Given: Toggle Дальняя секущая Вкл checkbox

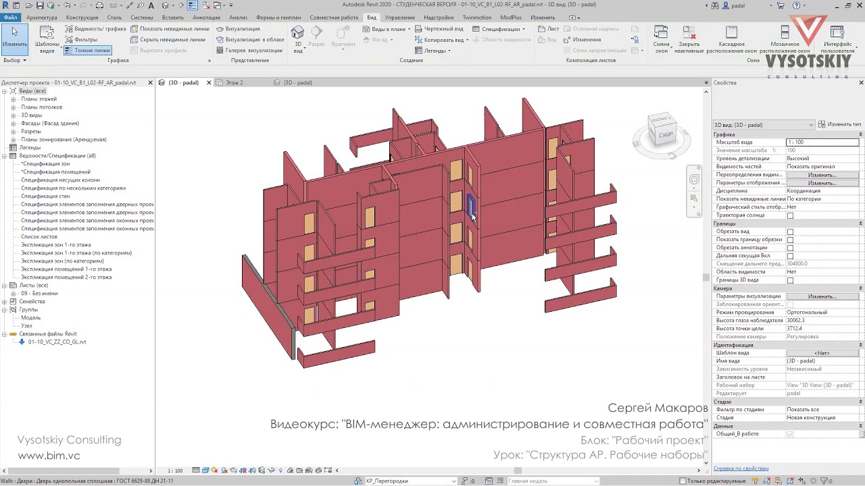Looking at the screenshot, I should [x=790, y=256].
